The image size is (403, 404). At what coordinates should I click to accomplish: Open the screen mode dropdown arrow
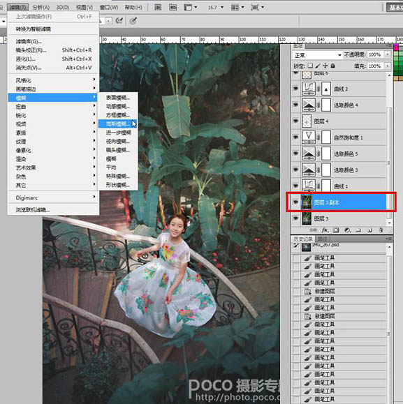click(263, 7)
